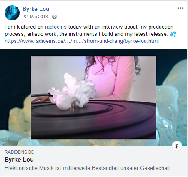Follow the radioeins page mention link
Screen dimensions: 188x177
[x=56, y=27]
